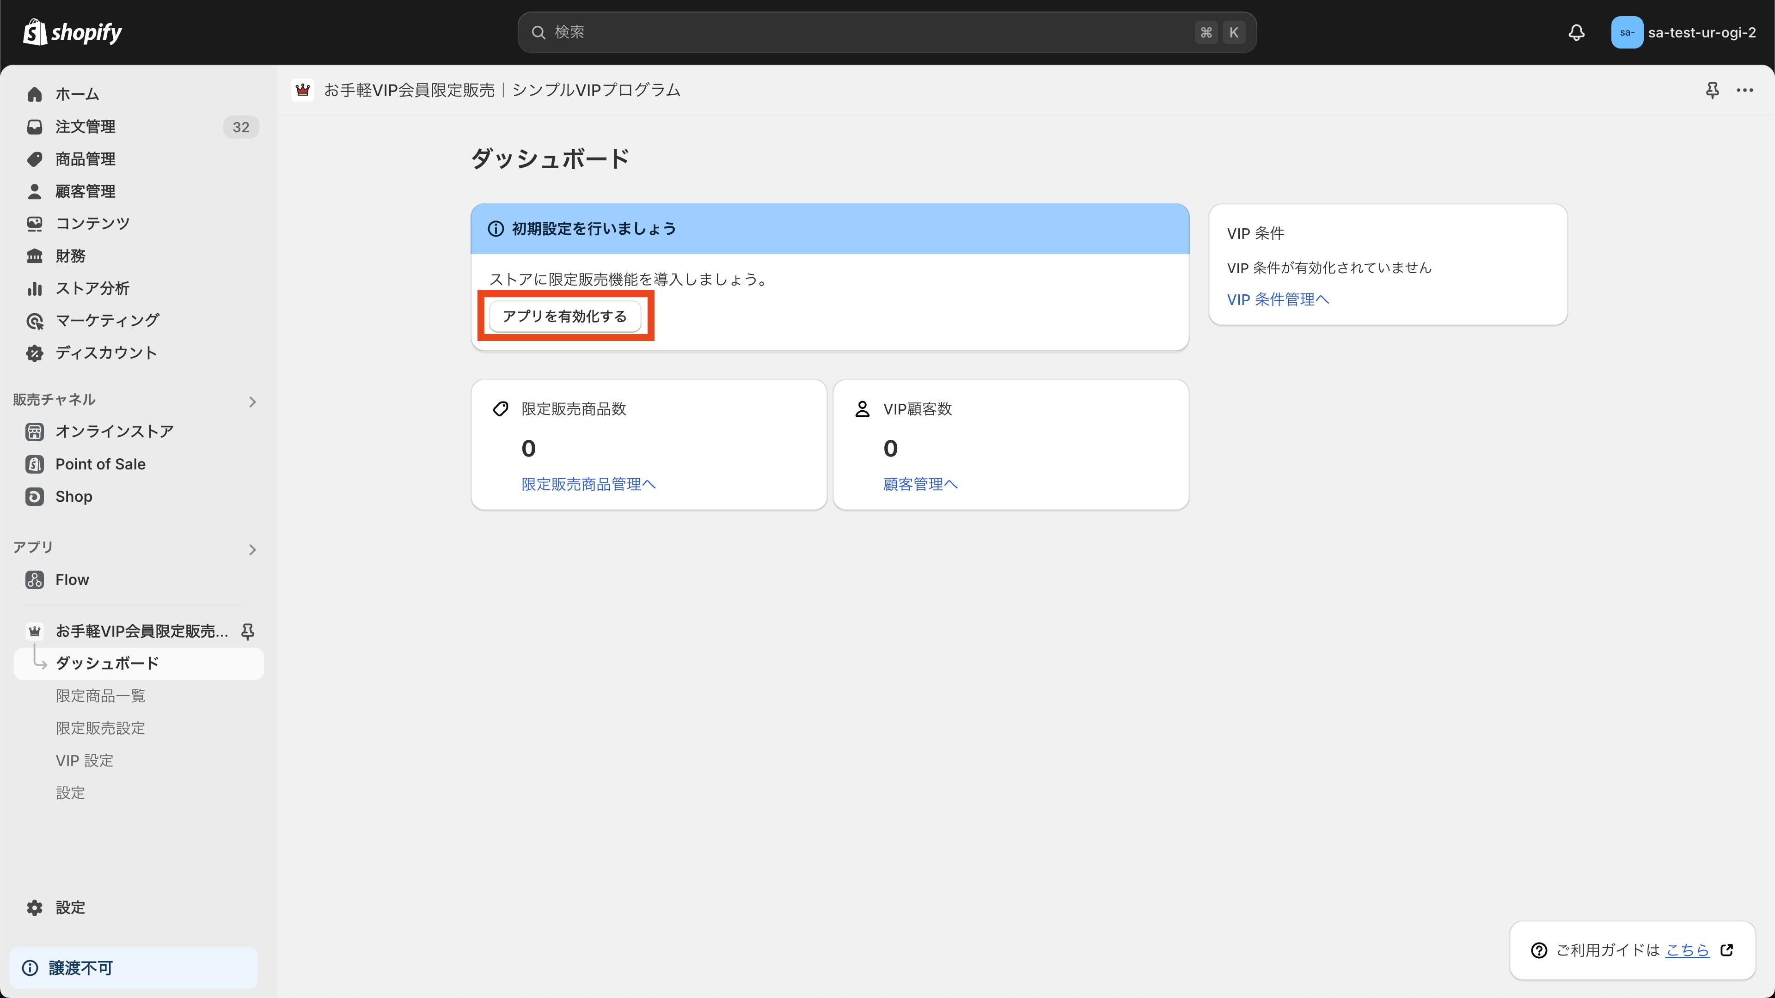Screen dimensions: 1775x998
Task: Click the notification bell icon
Action: coord(1577,32)
